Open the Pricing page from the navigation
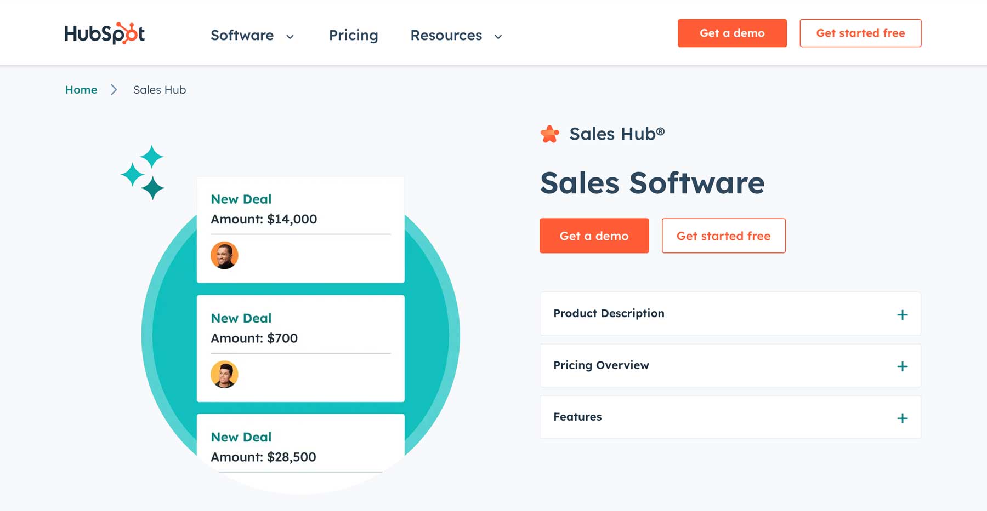 353,35
